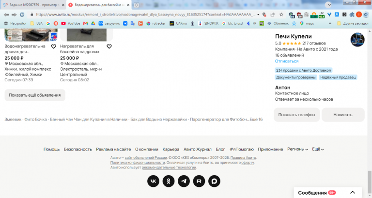Open the Карьера footer link

tap(171, 149)
